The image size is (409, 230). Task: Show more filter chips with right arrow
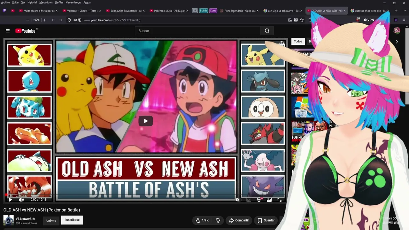point(397,42)
